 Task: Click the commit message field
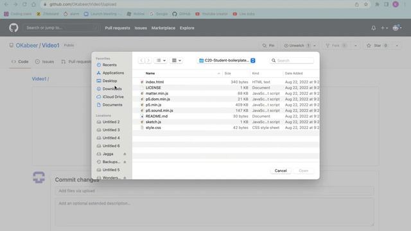click(x=214, y=191)
